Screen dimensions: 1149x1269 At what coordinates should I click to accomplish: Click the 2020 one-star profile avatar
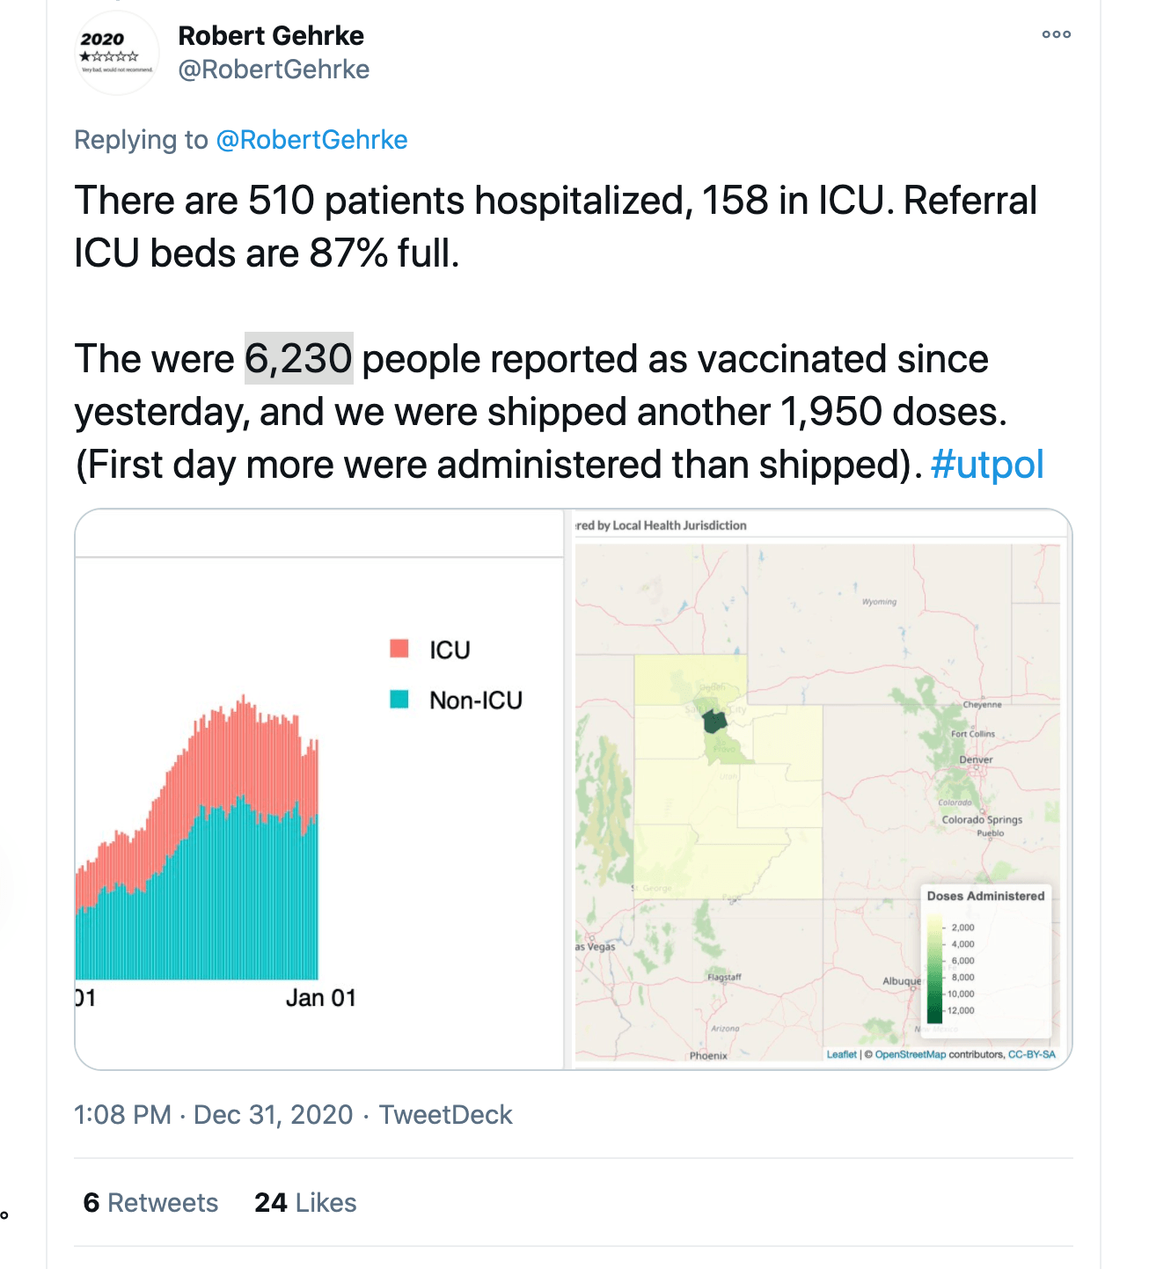point(116,54)
